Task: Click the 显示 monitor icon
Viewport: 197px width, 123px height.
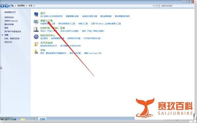Action: [36, 14]
